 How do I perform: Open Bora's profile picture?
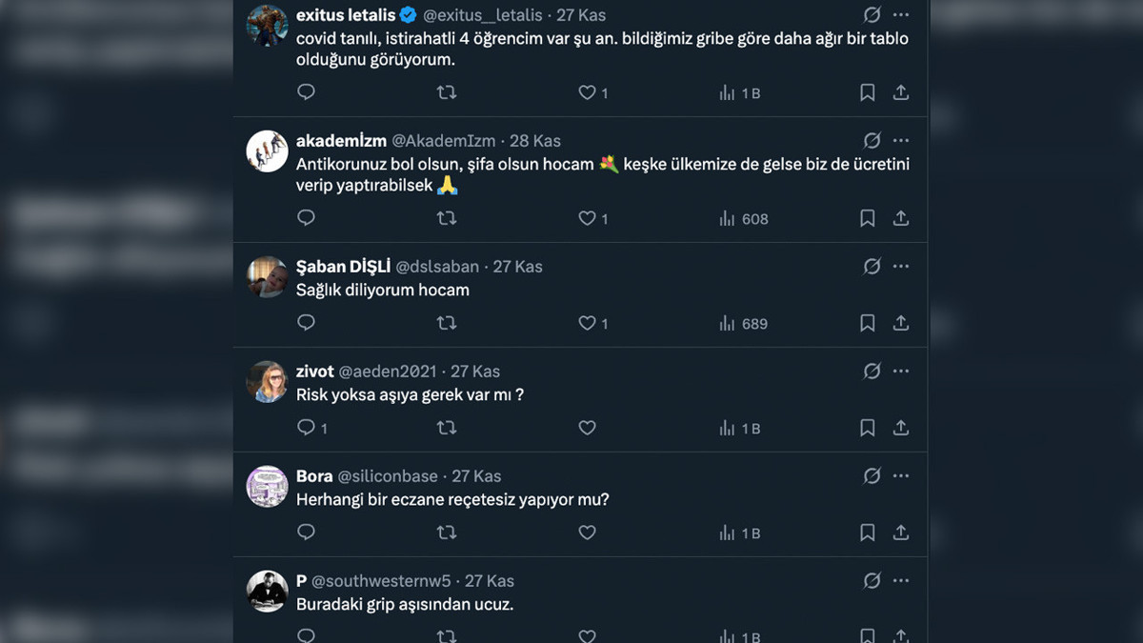(x=268, y=486)
